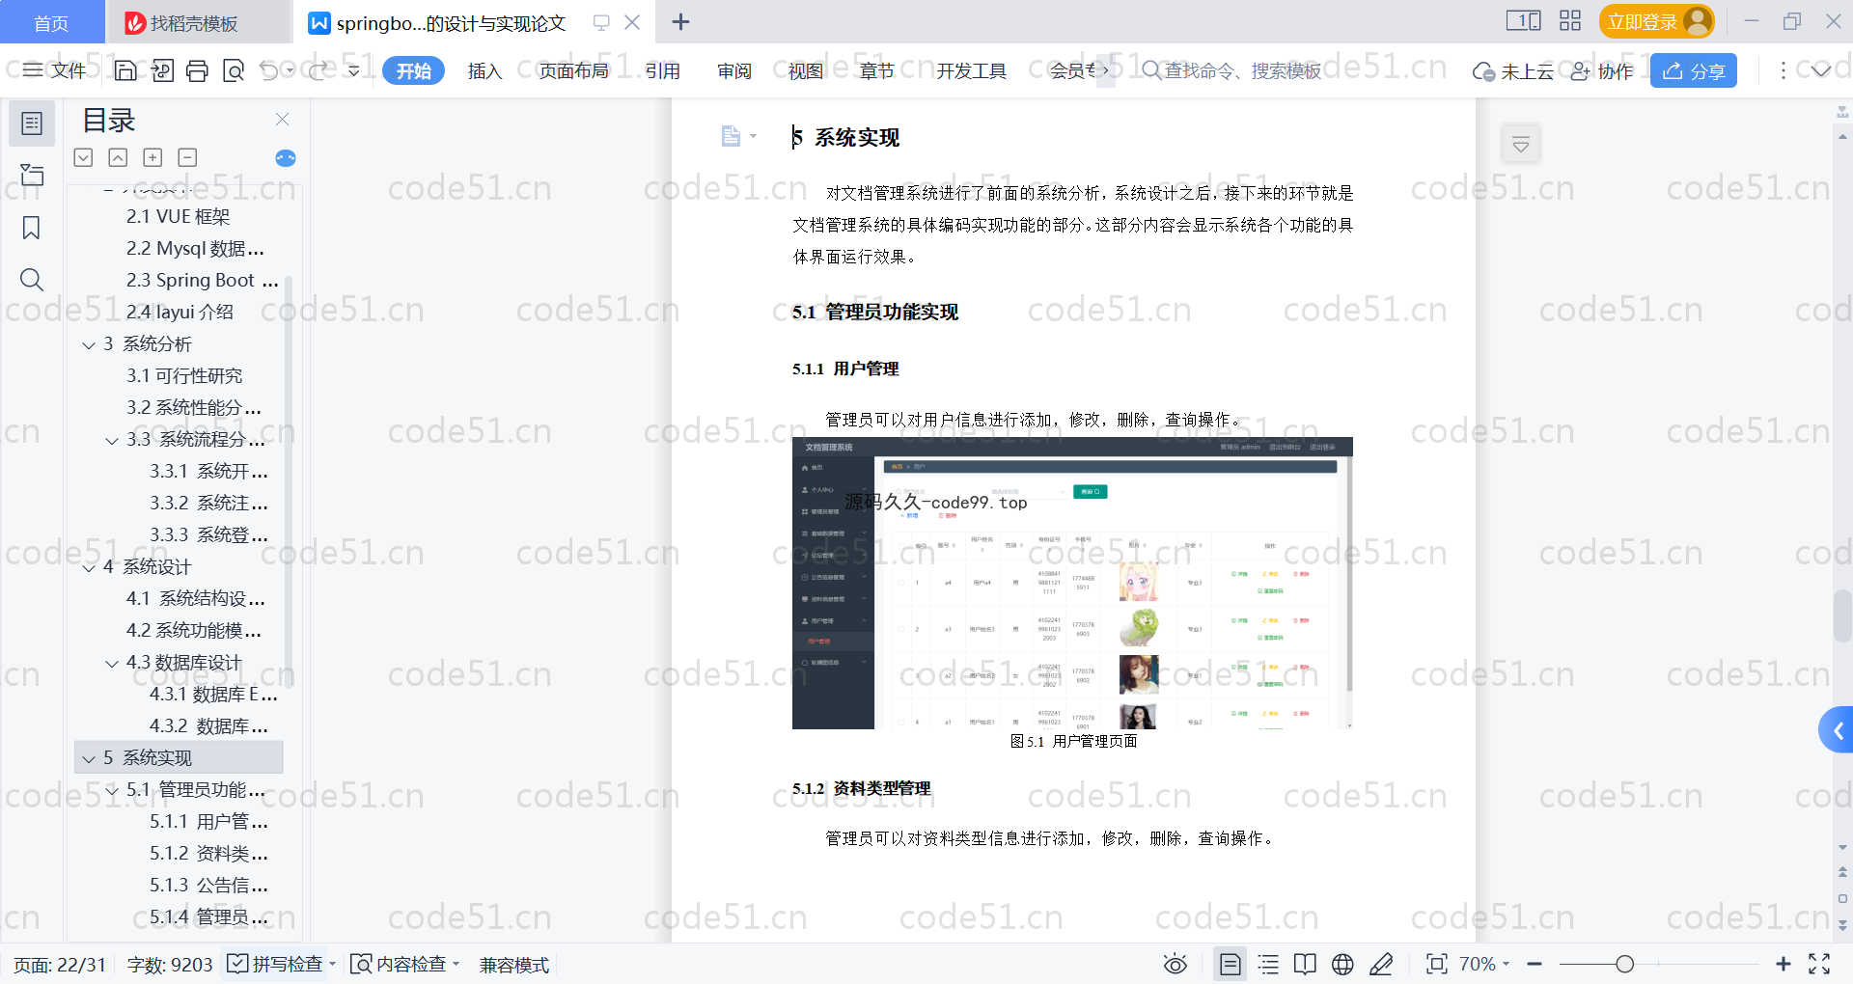Open the 文件 menu

coord(54,70)
